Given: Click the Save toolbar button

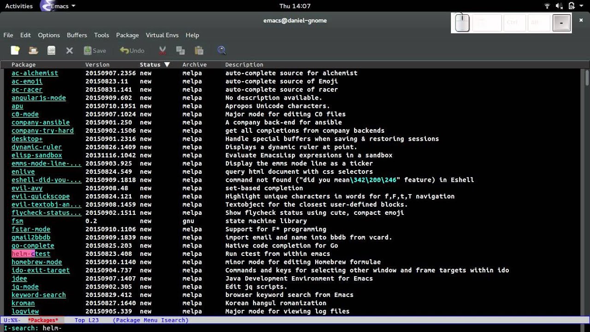Looking at the screenshot, I should point(95,50).
